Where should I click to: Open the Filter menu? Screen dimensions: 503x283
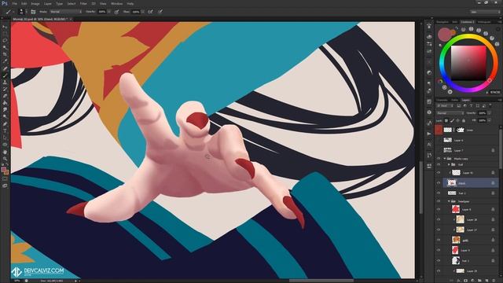pyautogui.click(x=83, y=3)
